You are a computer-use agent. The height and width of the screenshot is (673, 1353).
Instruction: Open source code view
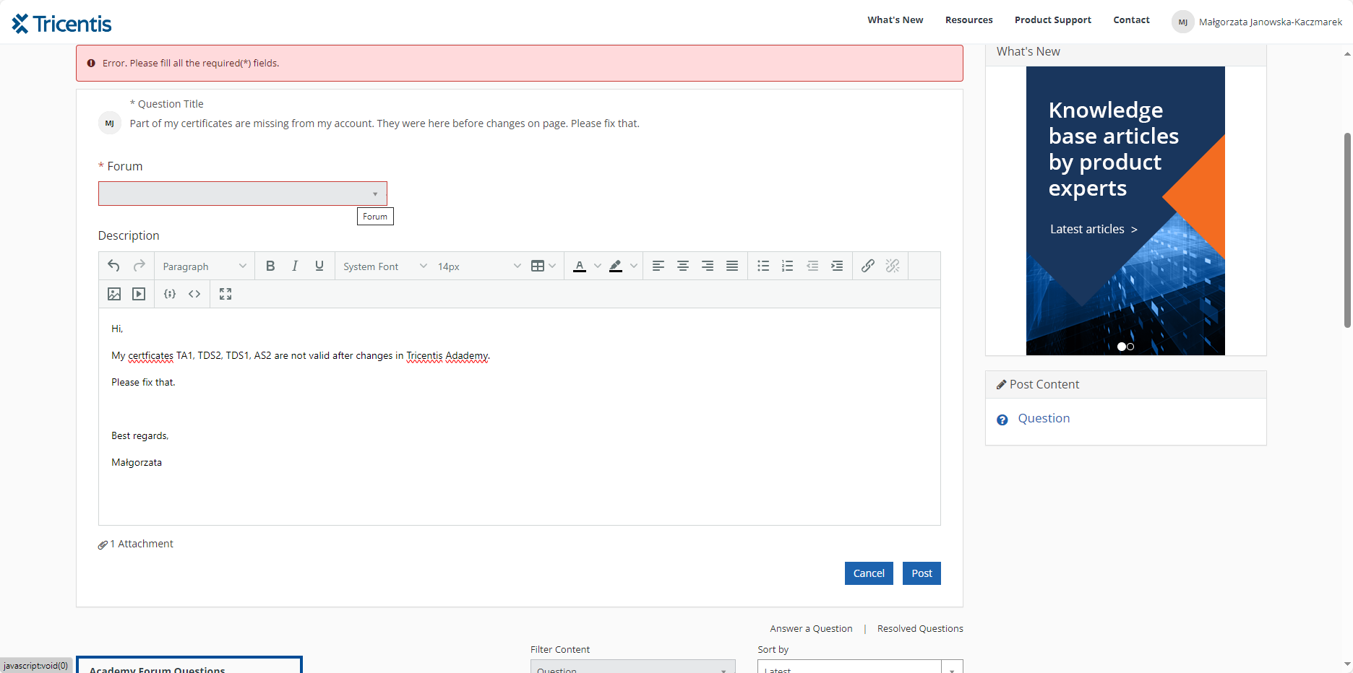click(194, 294)
